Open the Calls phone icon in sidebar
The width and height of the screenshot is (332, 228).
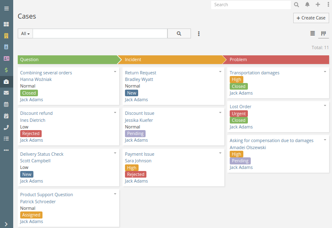click(6, 127)
